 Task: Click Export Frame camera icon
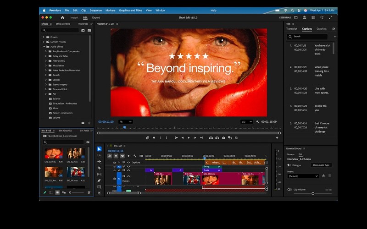[x=223, y=138]
